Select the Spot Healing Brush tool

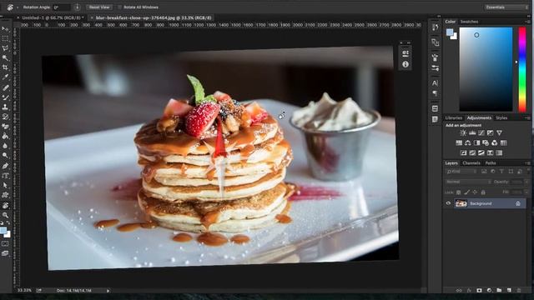pos(5,87)
